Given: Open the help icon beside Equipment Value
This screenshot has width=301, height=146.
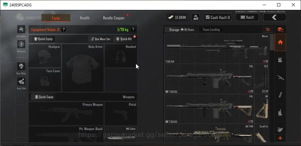Looking at the screenshot, I should coord(63,30).
